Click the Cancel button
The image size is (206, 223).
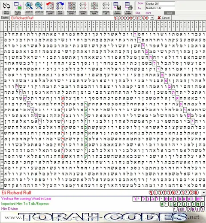[x=164, y=18]
